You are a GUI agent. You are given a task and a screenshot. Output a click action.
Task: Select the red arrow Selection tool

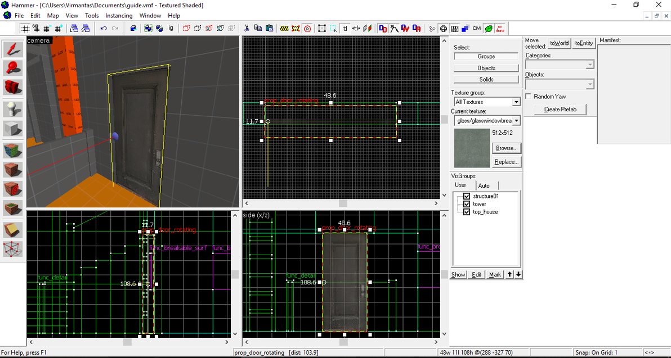click(x=12, y=49)
